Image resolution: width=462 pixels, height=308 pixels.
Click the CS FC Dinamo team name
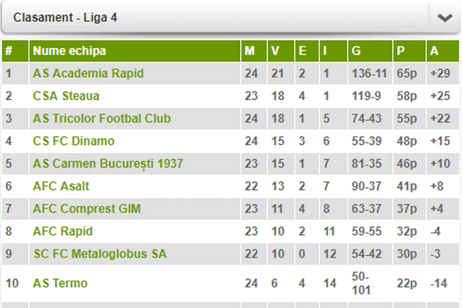(x=73, y=141)
